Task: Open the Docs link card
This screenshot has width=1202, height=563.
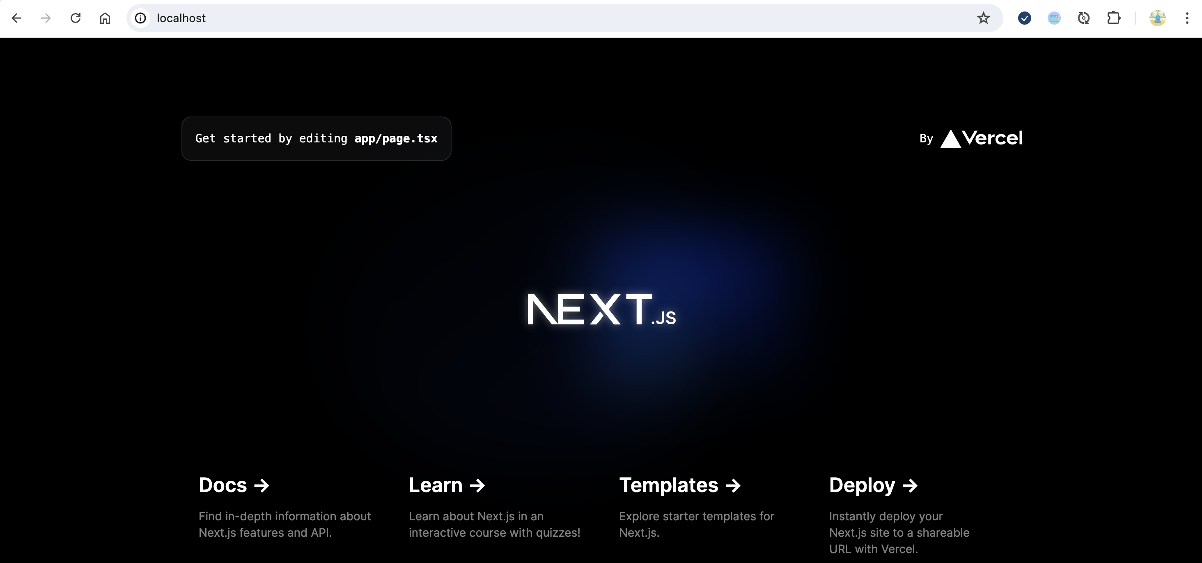Action: pos(234,485)
